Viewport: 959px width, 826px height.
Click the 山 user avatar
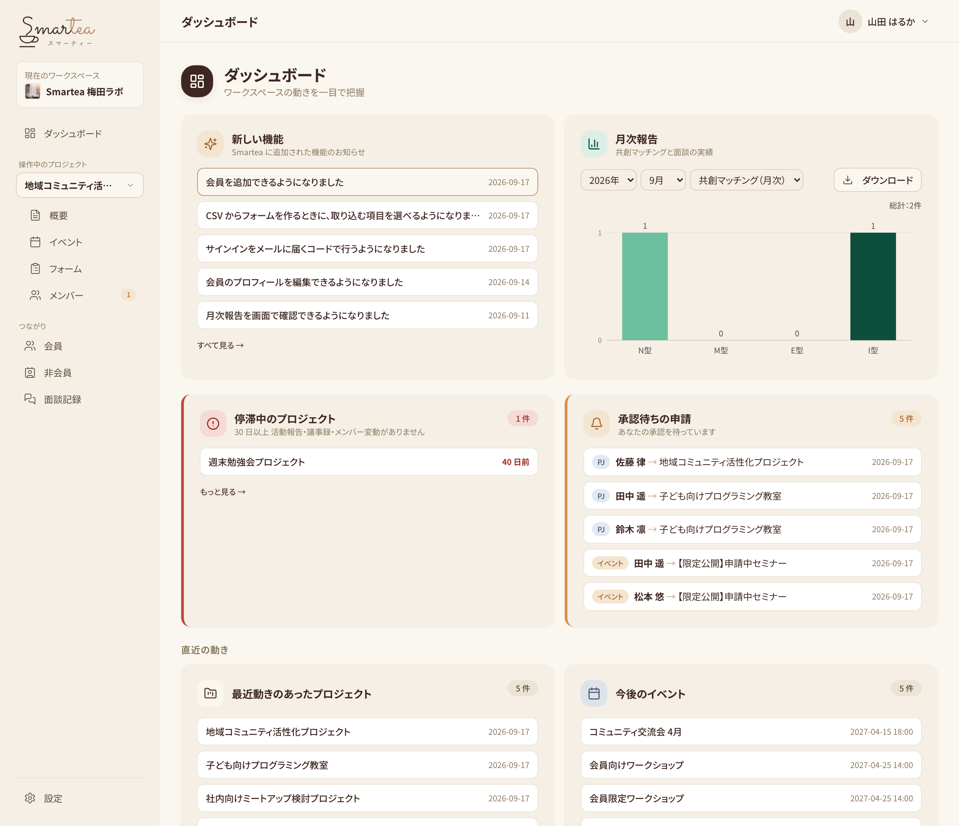pos(850,21)
